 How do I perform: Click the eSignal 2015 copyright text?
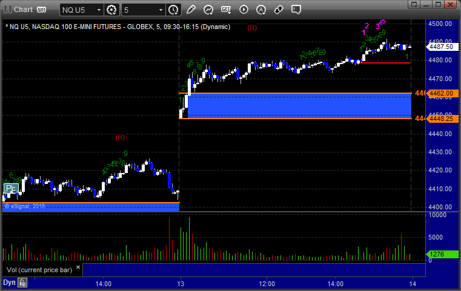click(x=25, y=206)
